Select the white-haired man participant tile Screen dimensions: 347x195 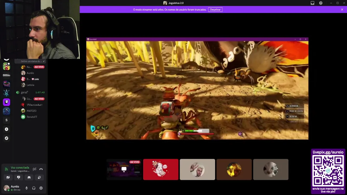click(x=197, y=170)
